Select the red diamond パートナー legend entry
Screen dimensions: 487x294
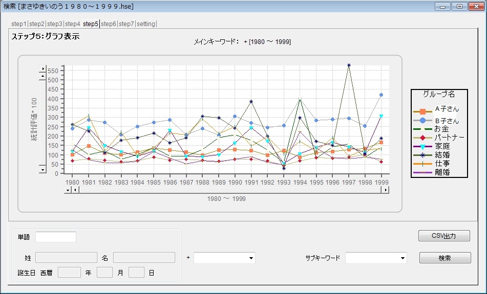coord(422,138)
